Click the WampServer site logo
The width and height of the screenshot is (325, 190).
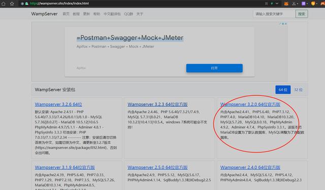pos(44,14)
